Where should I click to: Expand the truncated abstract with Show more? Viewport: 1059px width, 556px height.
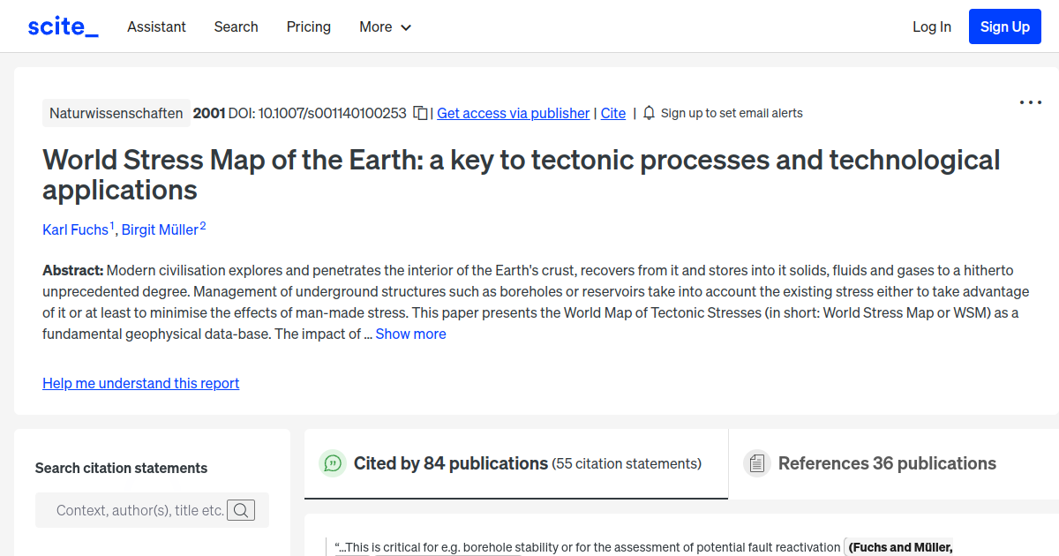click(x=410, y=334)
